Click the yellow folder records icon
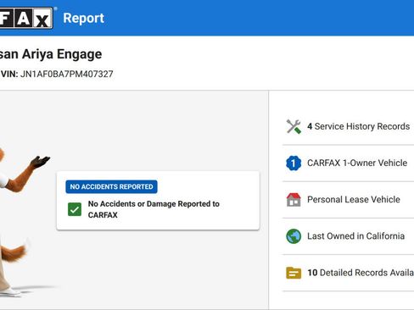The width and height of the screenshot is (414, 310). click(x=294, y=273)
